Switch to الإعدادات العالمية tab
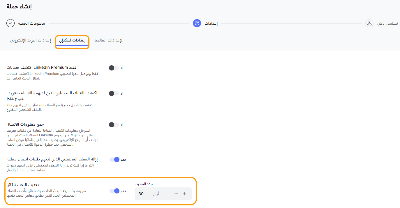 pyautogui.click(x=108, y=40)
